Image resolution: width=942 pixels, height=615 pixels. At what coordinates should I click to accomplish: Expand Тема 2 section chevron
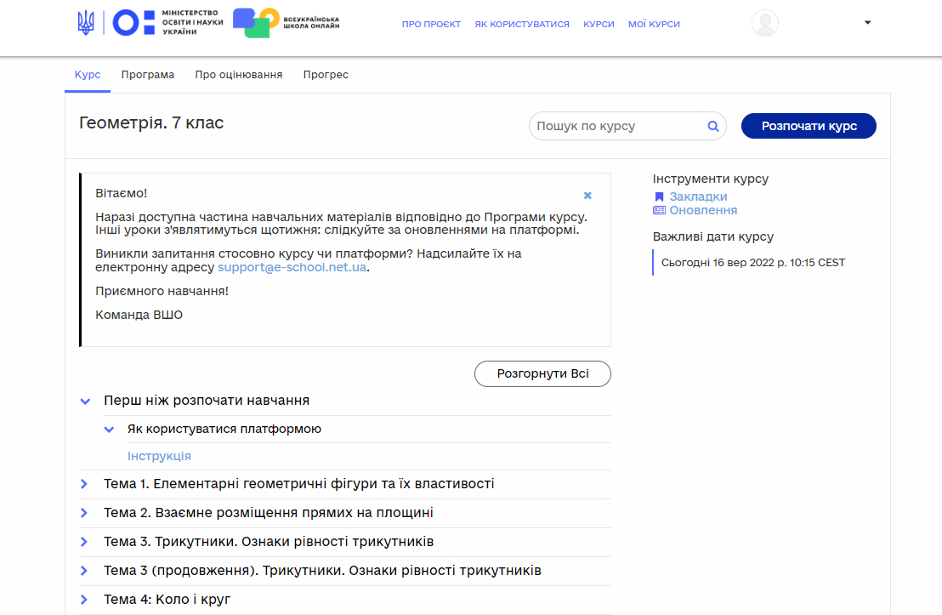click(84, 513)
